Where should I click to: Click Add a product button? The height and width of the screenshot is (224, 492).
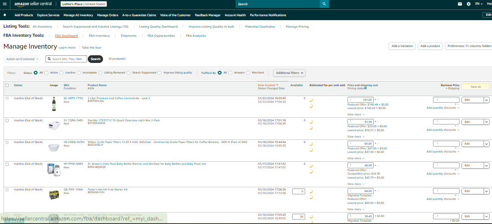click(x=430, y=46)
